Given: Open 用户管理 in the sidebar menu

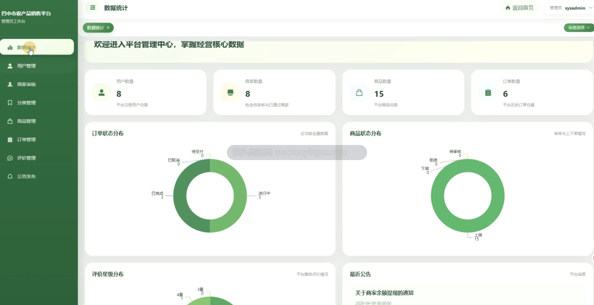Looking at the screenshot, I should pos(37,66).
